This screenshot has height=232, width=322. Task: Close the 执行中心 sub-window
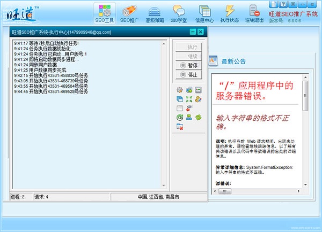click(201, 32)
